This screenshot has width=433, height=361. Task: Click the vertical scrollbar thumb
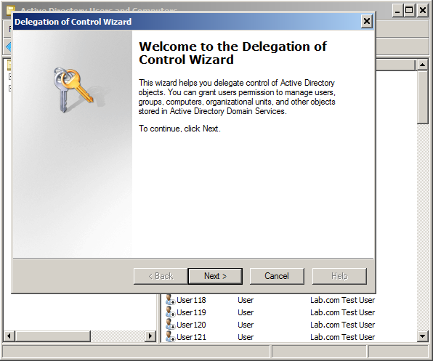pyautogui.click(x=423, y=97)
